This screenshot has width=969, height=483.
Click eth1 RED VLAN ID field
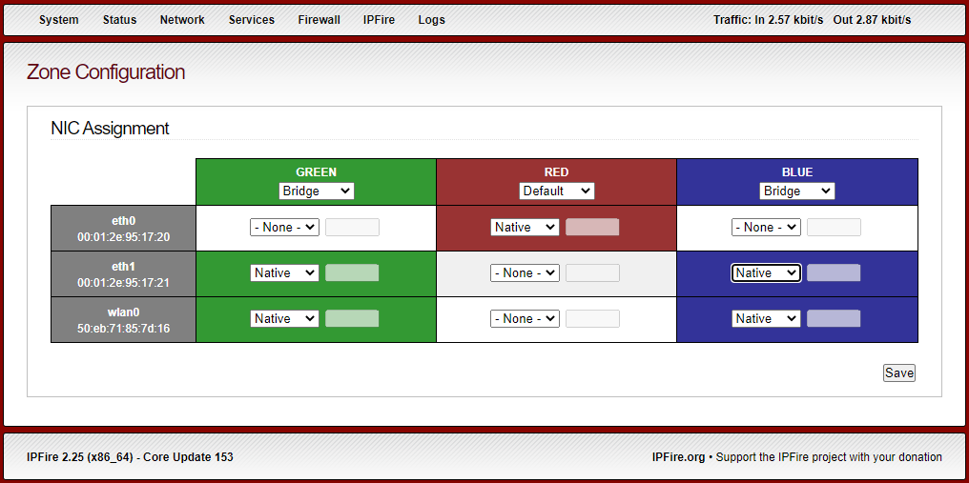tap(592, 273)
